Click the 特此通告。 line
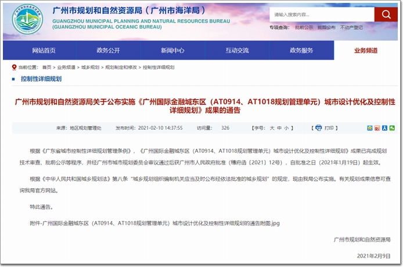 point(42,207)
